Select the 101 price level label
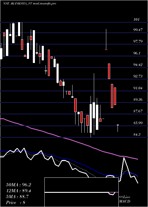This screenshot has width=148, height=207. click(x=137, y=20)
